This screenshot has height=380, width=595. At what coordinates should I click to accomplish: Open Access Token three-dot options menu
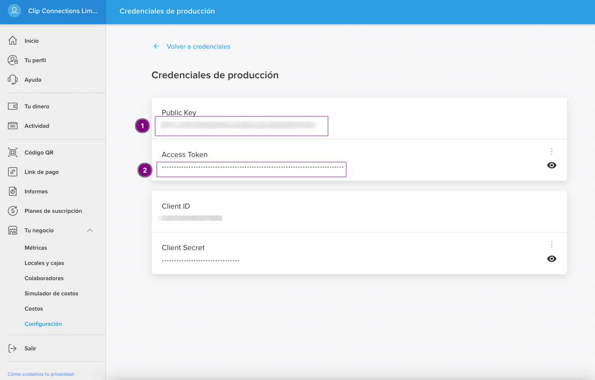tap(551, 151)
